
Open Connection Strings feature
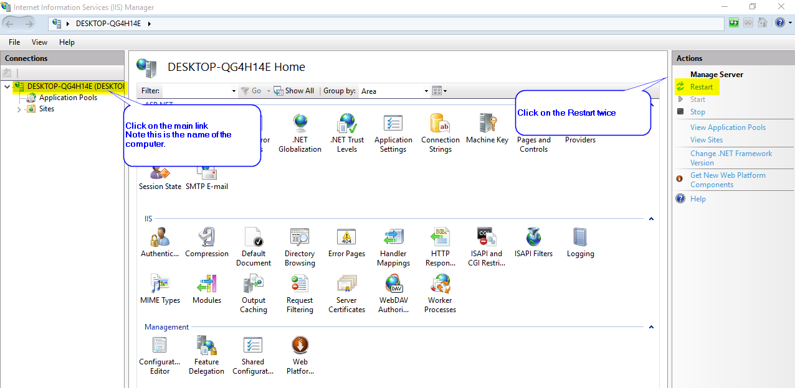[x=440, y=133]
